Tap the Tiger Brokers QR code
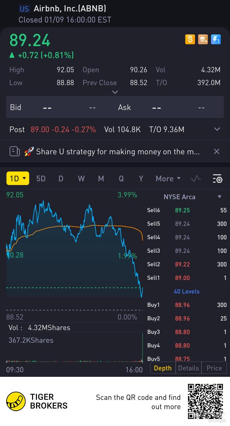The image size is (230, 426). (x=205, y=401)
